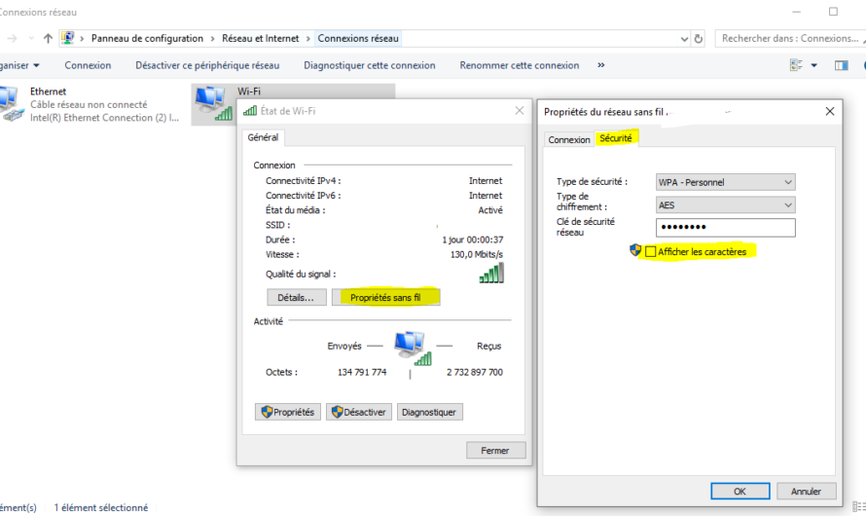Click the up-arrow parent folder button
This screenshot has height=516, width=866.
click(x=48, y=38)
